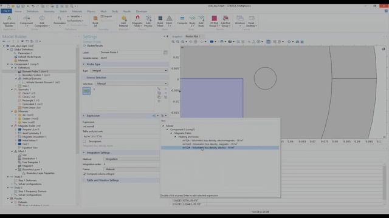Collapse the Expression section
This screenshot has height=218, width=389.
(x=84, y=116)
